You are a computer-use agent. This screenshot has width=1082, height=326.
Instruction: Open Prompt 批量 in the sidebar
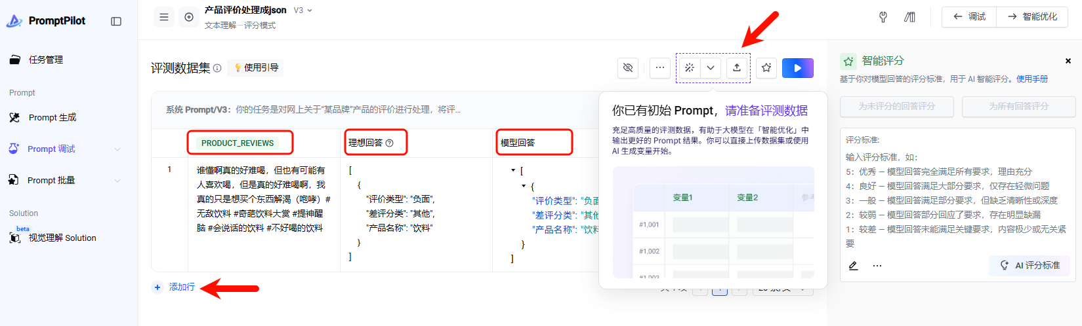pyautogui.click(x=51, y=180)
